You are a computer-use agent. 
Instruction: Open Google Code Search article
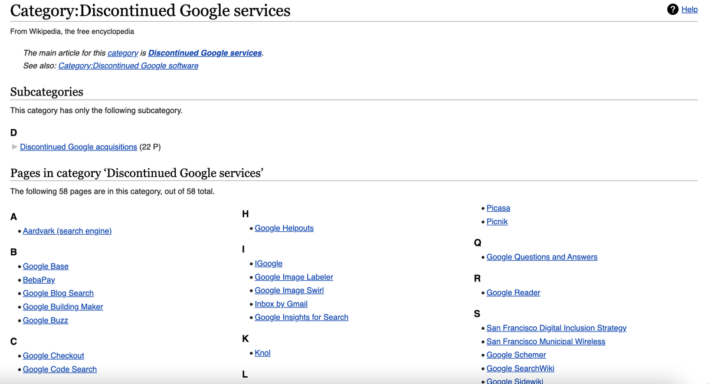tap(60, 369)
